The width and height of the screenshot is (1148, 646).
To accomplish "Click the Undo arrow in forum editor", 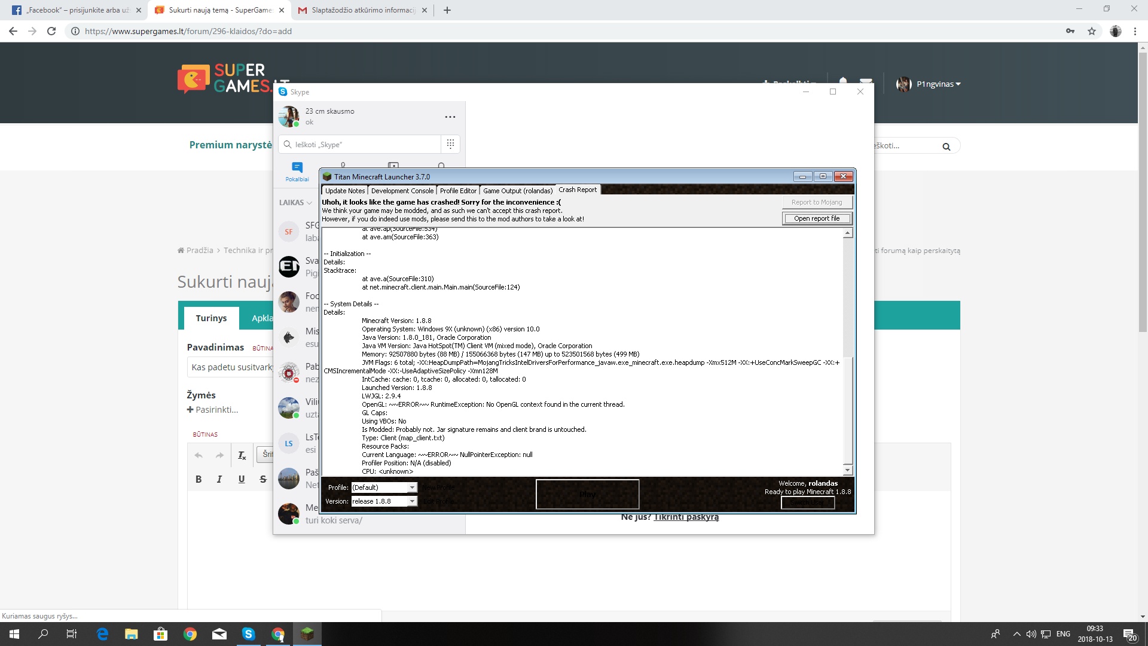I will [x=199, y=455].
